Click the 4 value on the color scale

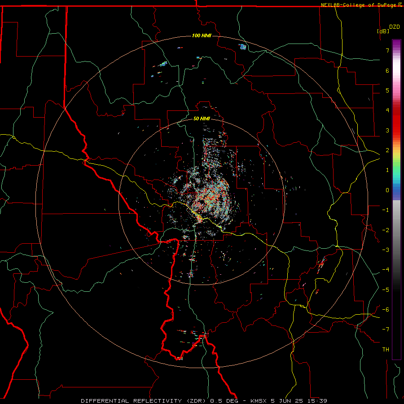(387, 110)
